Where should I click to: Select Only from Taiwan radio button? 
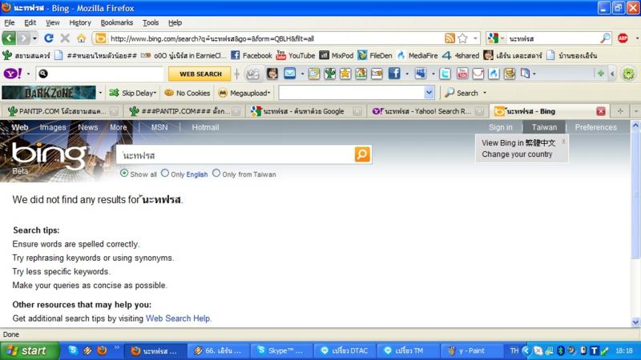216,173
